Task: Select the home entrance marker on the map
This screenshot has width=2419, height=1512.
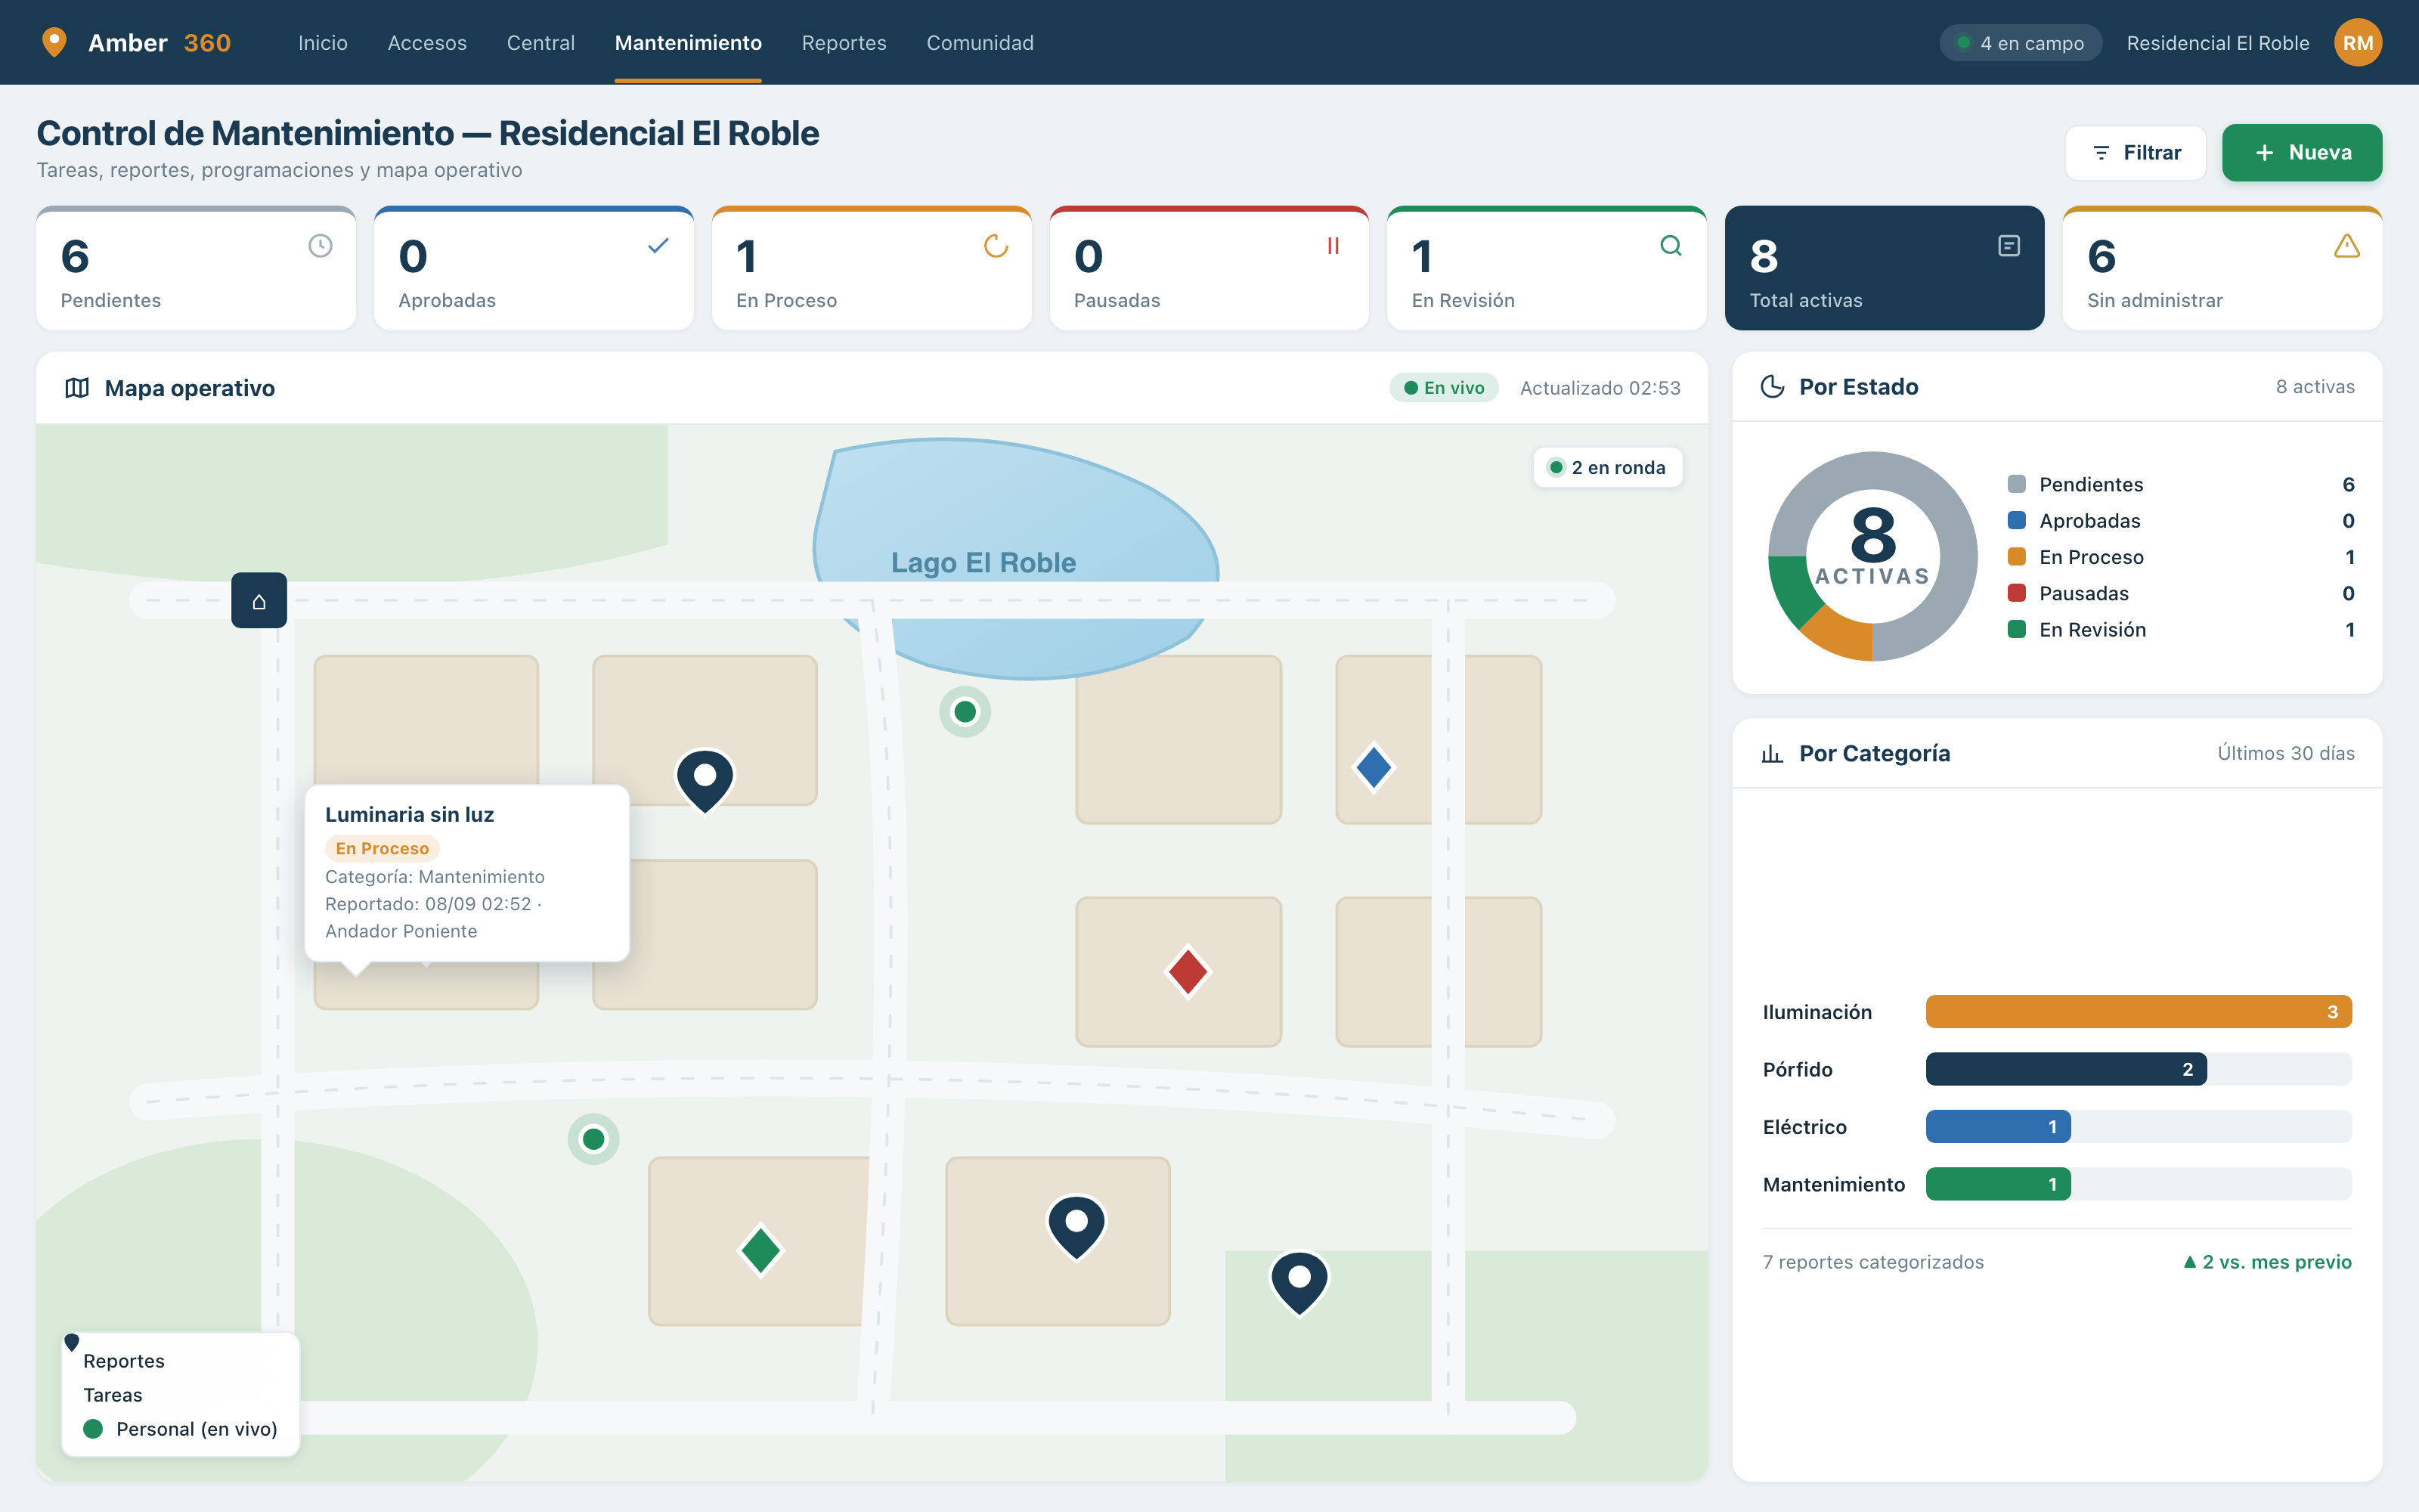Action: (x=259, y=600)
